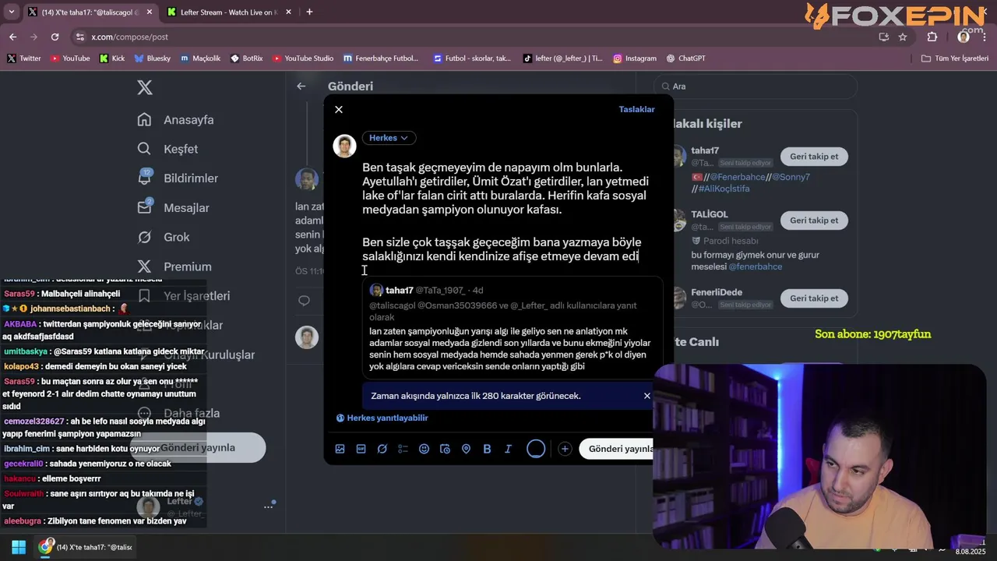997x561 pixels.
Task: Close the compose post dialog
Action: tap(339, 109)
